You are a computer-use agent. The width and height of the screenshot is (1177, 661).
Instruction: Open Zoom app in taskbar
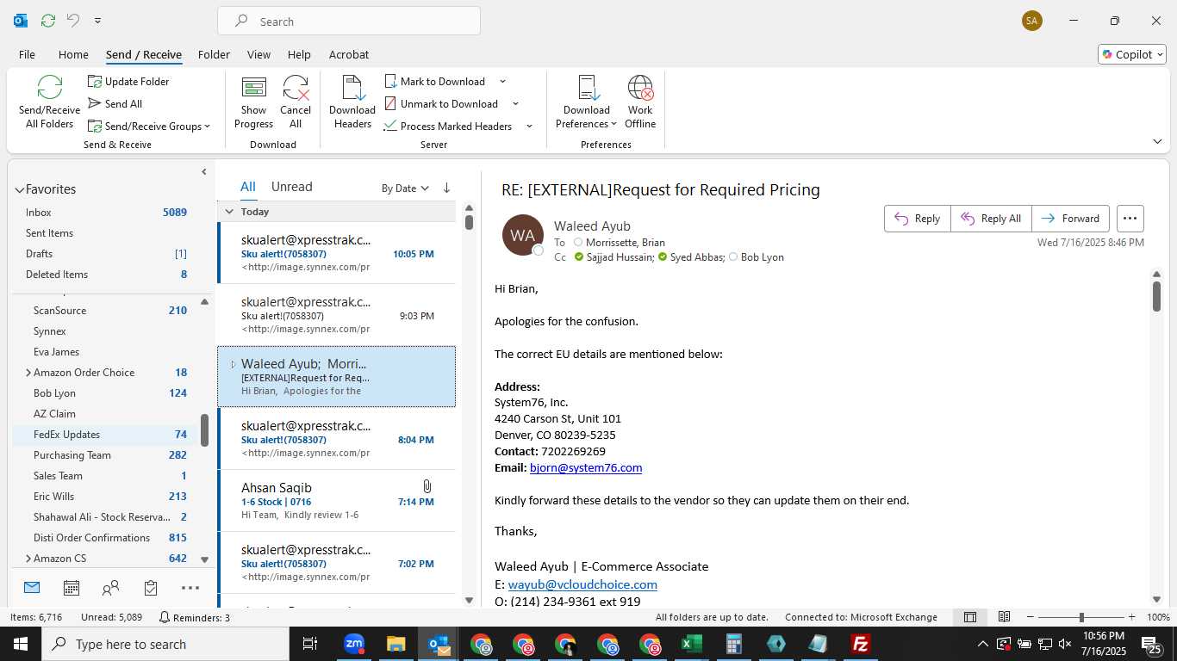click(353, 644)
